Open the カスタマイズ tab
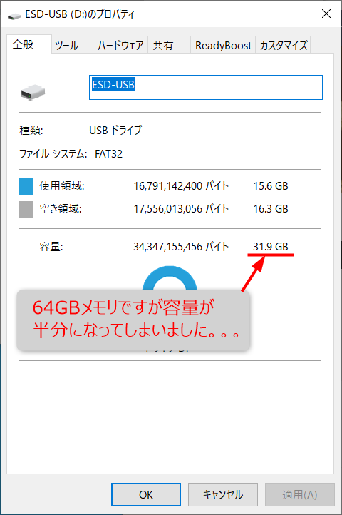This screenshot has height=515, width=342. [283, 46]
